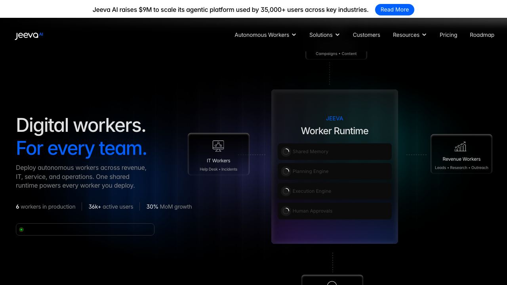Click the "Revenue Workers" card title
Screen dimensions: 507x285
461,159
